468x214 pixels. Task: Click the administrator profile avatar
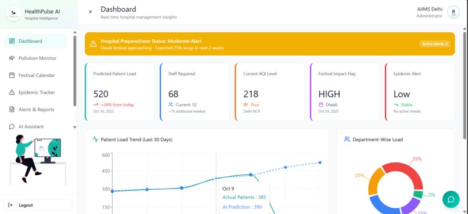tap(453, 12)
